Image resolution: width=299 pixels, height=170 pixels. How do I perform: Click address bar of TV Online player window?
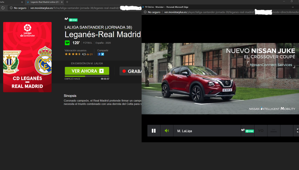pyautogui.click(x=220, y=12)
